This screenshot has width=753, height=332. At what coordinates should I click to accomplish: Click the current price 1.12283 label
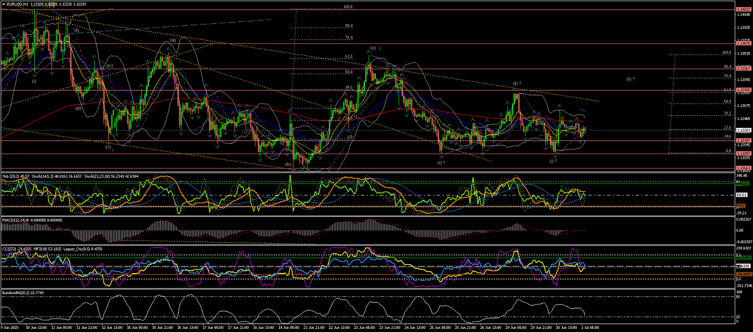(743, 130)
